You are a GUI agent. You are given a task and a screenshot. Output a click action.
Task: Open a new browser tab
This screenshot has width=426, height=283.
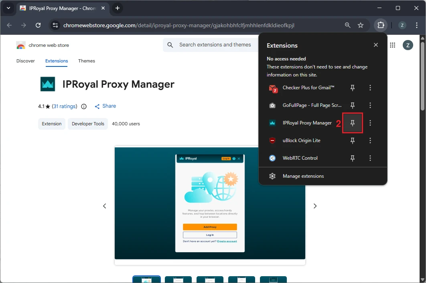[x=118, y=8]
